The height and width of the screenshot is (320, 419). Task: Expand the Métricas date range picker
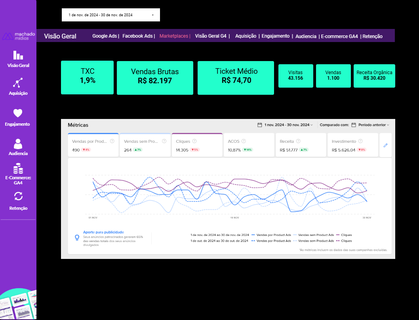click(x=285, y=125)
